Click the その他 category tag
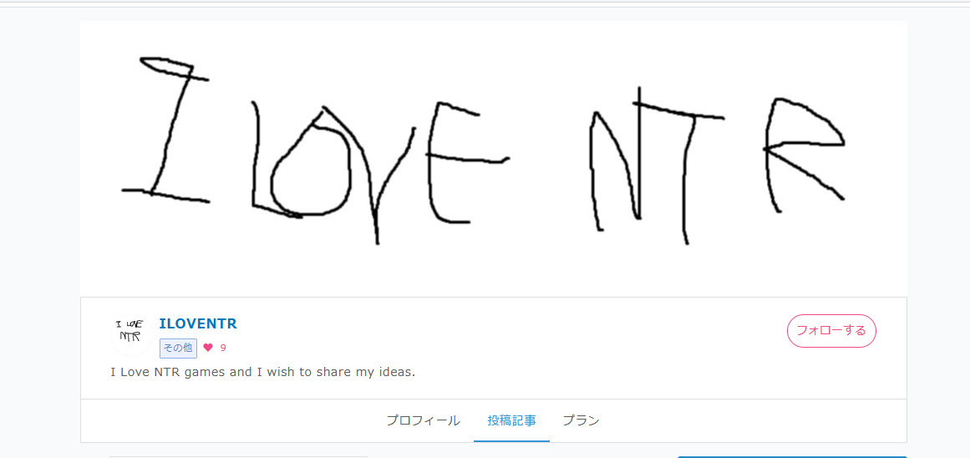The height and width of the screenshot is (458, 970). 178,348
